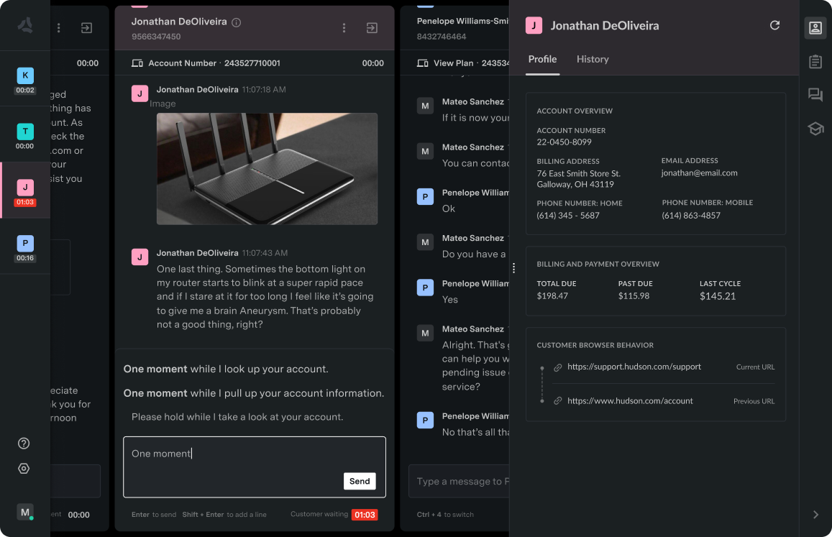
Task: Open Jonathan's chat overflow three-dot menu
Action: point(344,27)
